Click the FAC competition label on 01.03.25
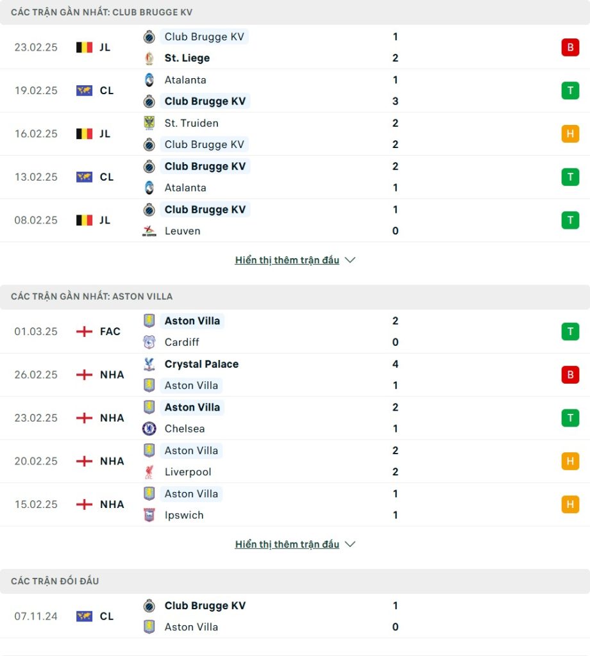The image size is (590, 656). (110, 331)
